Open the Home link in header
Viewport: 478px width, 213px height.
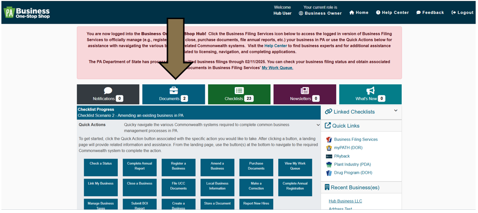359,13
